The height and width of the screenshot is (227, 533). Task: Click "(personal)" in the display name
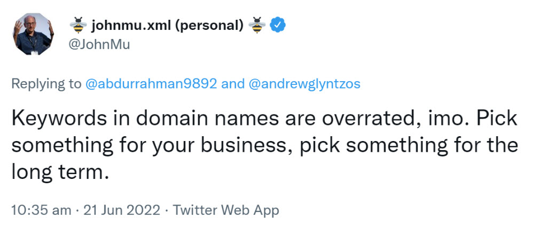pyautogui.click(x=209, y=24)
